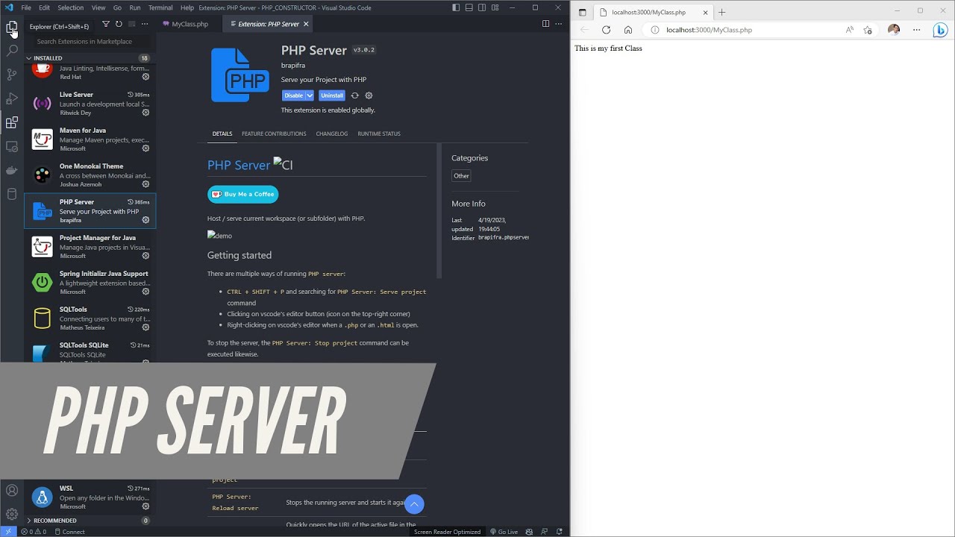Open Source Control view in activity bar
The height and width of the screenshot is (537, 955).
coord(12,75)
